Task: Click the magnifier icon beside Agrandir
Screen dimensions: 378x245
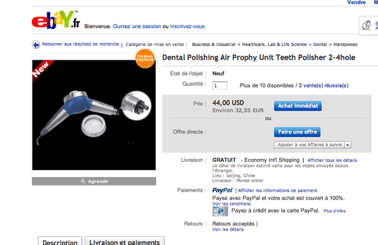Action: pyautogui.click(x=83, y=181)
